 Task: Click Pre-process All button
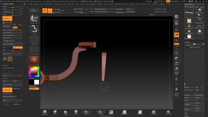(x=12, y=32)
